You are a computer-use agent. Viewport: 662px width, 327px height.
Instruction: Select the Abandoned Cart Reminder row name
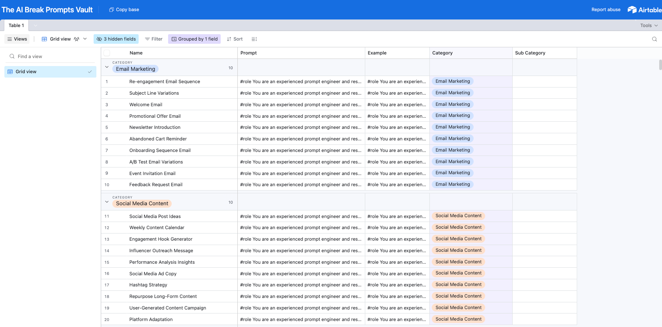pyautogui.click(x=158, y=139)
